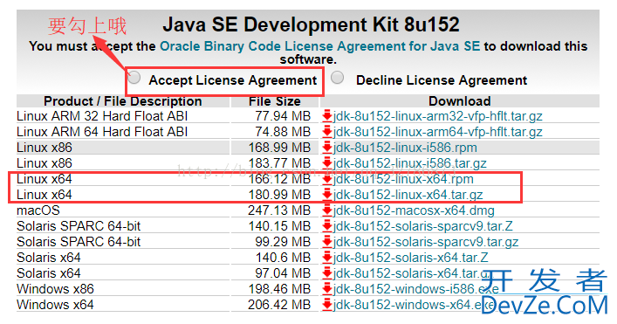The width and height of the screenshot is (617, 324).
Task: Click red download arrow for windows-i586.exe
Action: (x=327, y=289)
